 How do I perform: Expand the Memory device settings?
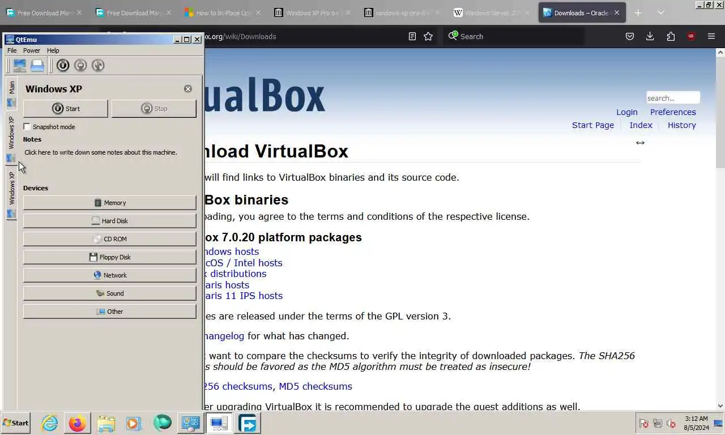coord(110,203)
